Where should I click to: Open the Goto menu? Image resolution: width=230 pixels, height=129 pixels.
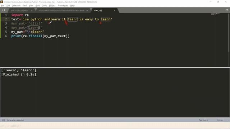[37, 6]
